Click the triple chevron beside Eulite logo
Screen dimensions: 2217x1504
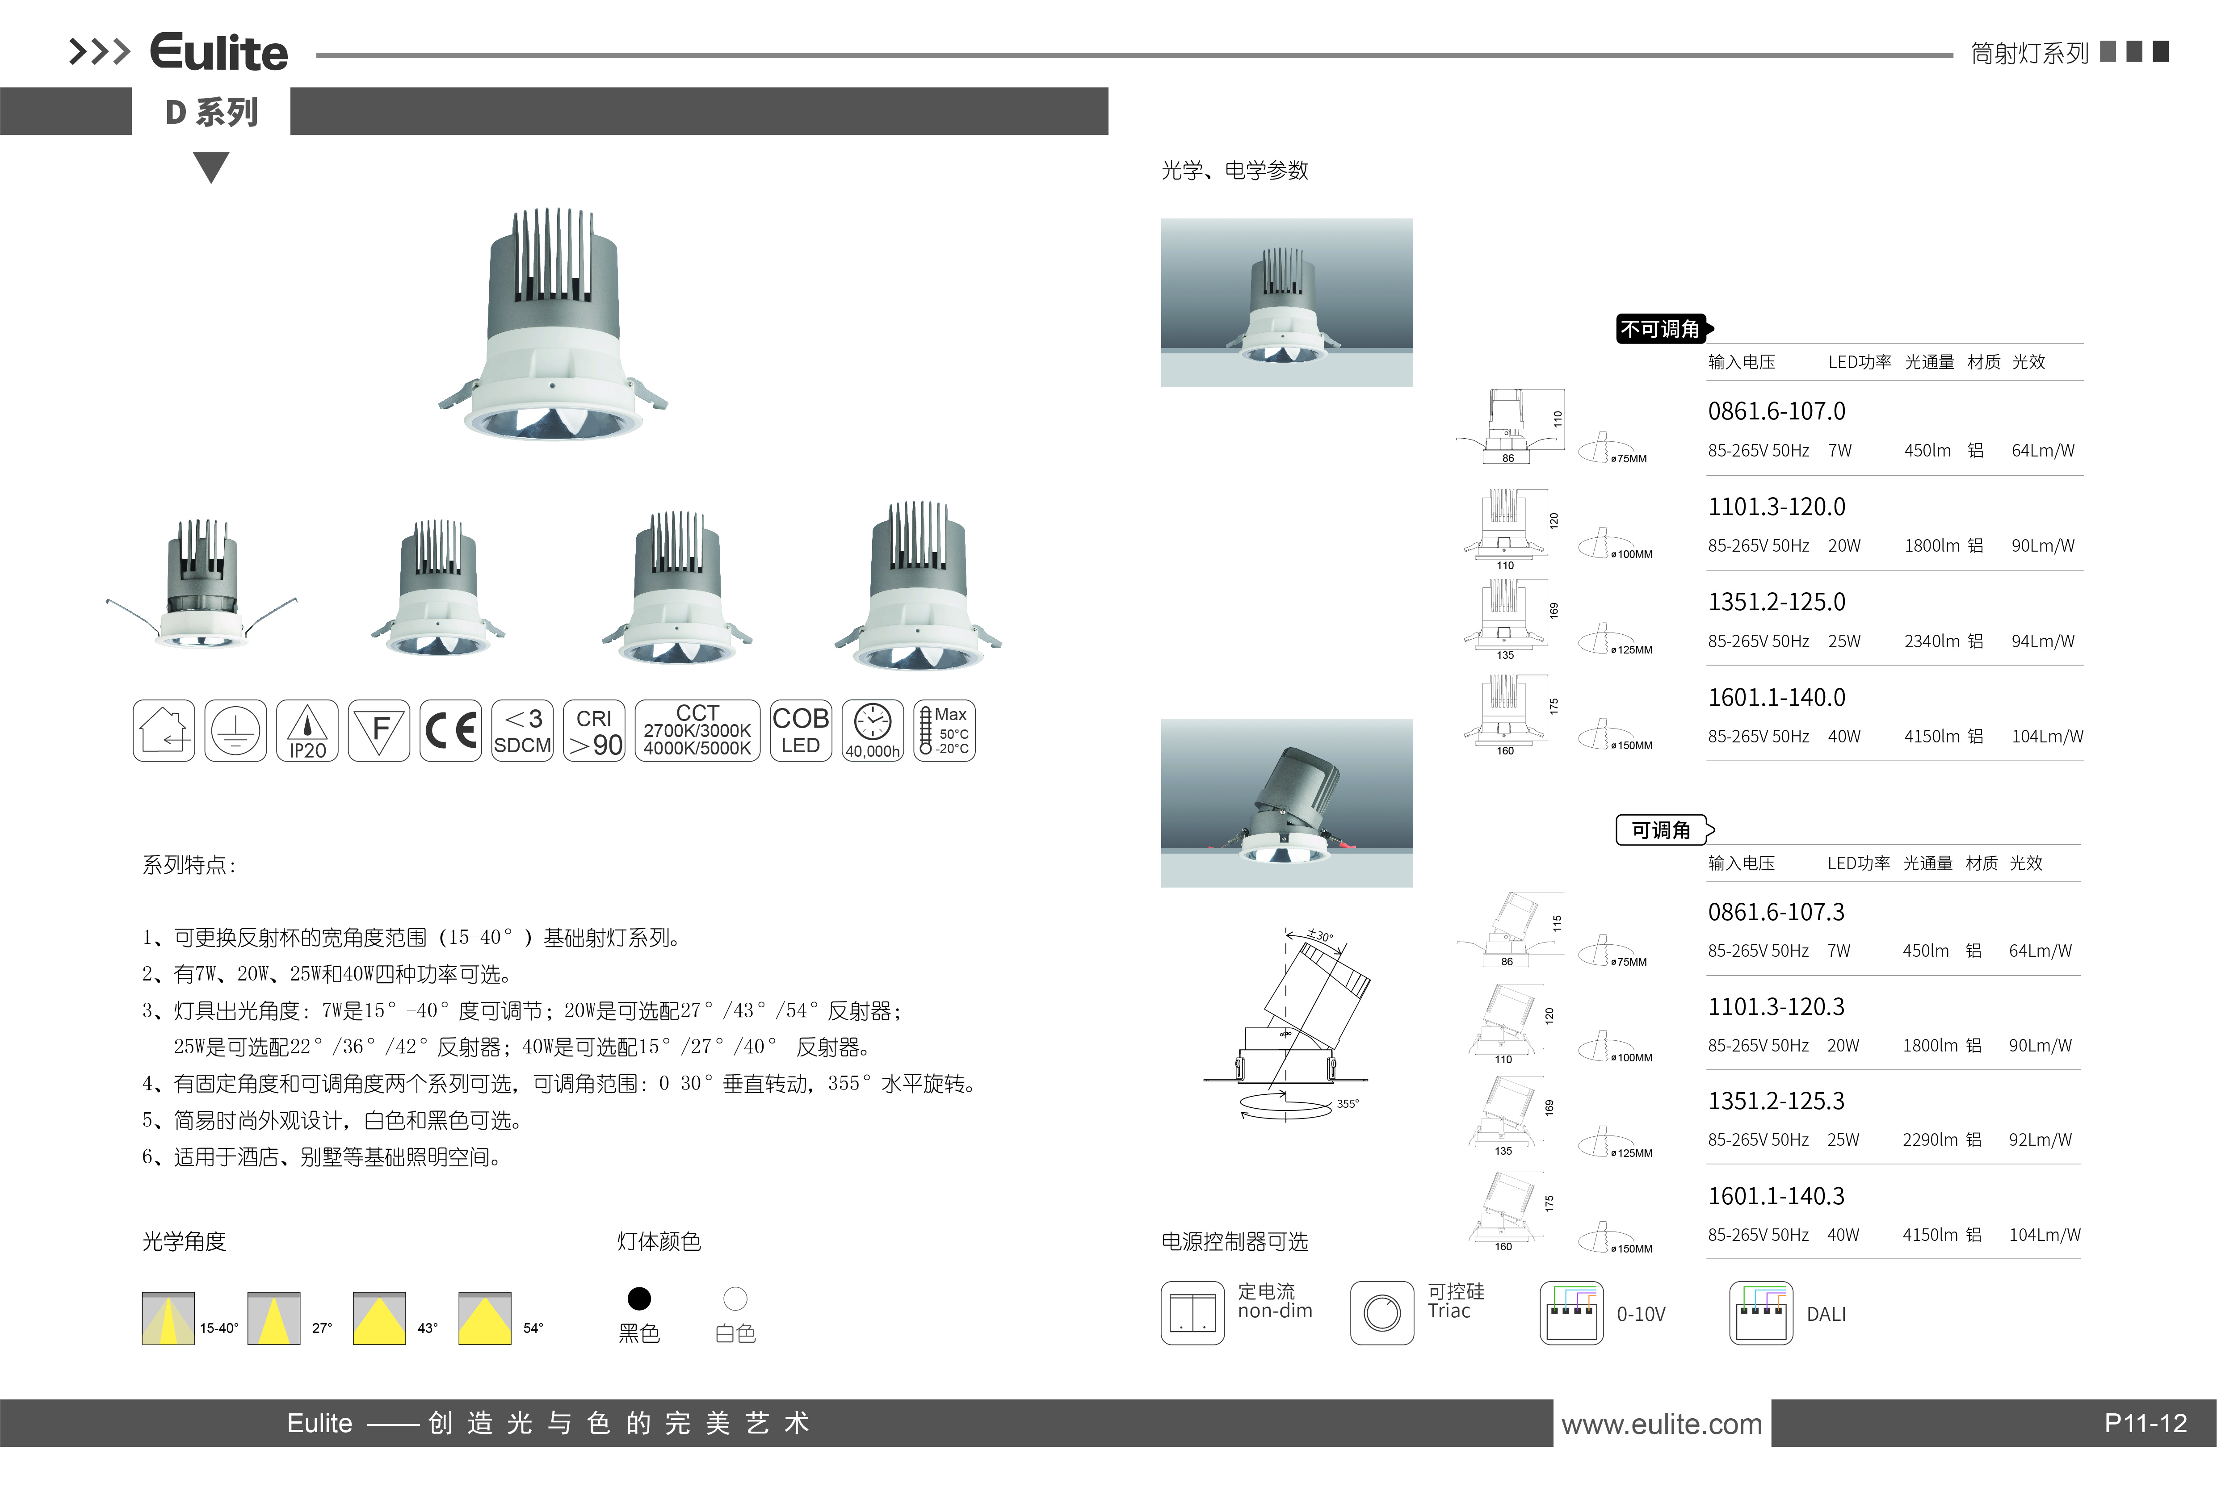pos(99,51)
